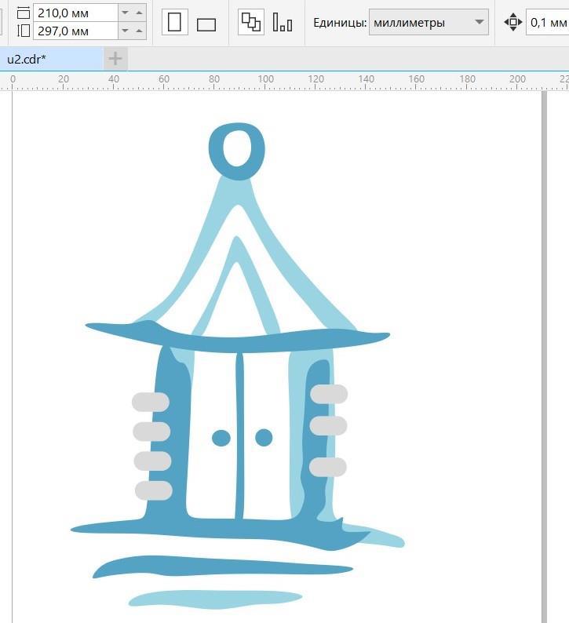Click the 210,0 мм page width field
The image size is (569, 623).
tap(75, 13)
